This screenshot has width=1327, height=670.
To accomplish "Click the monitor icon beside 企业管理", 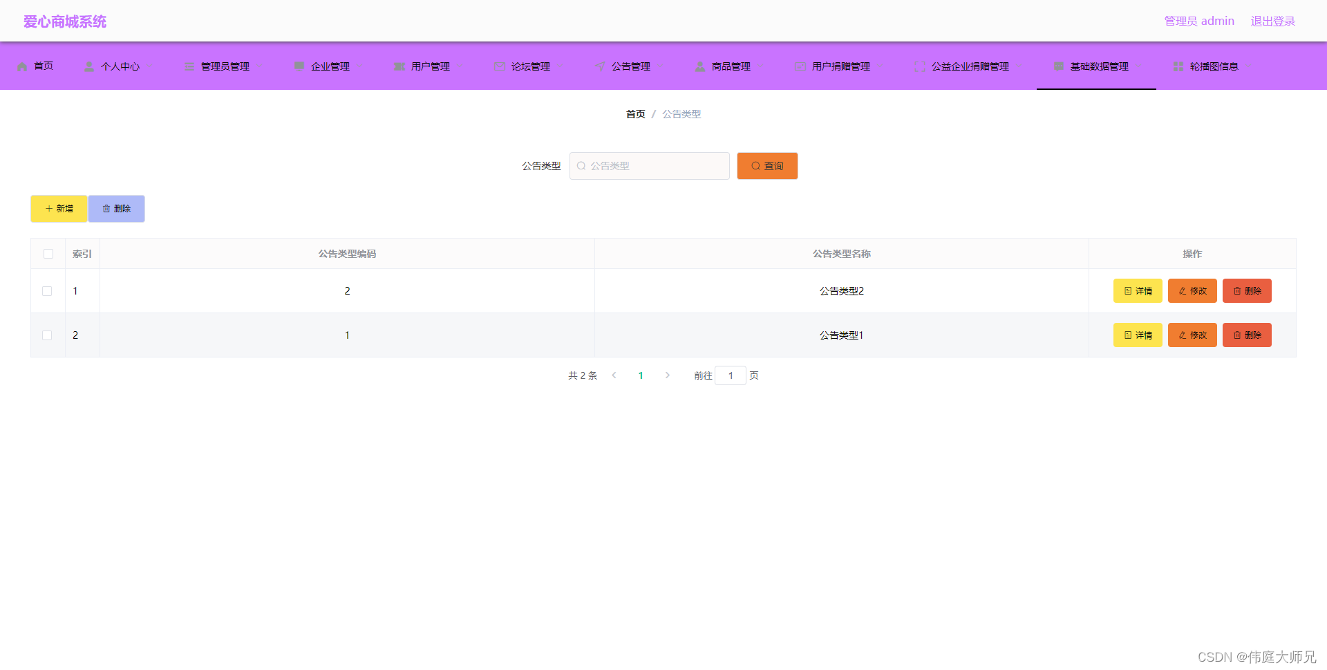I will [x=299, y=66].
